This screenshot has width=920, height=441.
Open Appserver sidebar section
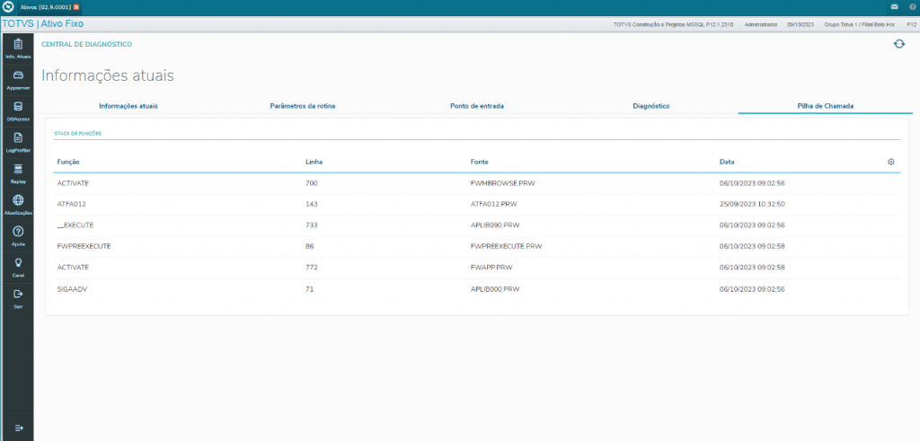click(18, 80)
